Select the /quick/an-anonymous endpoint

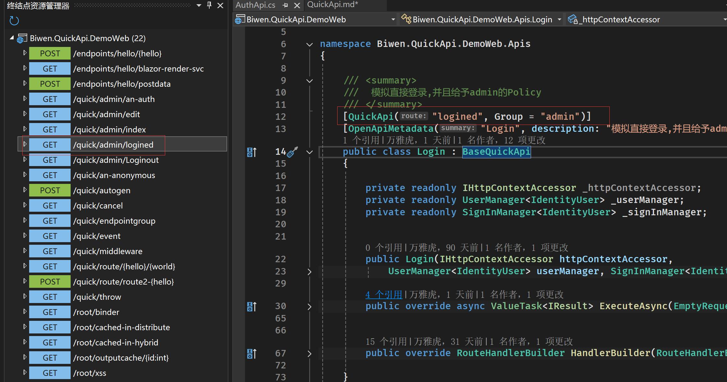[x=114, y=175]
